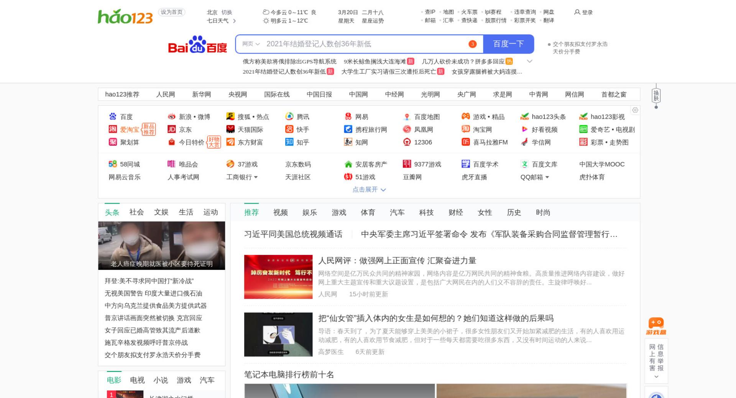Screen dimensions: 736x398
Task: Open the 搜狐 icon link
Action: point(230,116)
